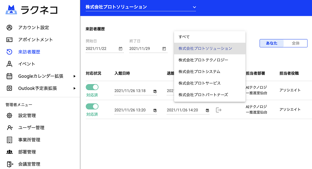This screenshot has width=312, height=169.
Task: Click the 部署管理 group icon
Action: coord(9,152)
